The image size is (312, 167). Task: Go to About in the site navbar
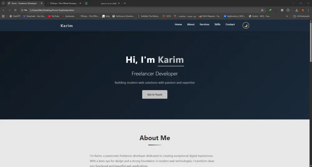191,24
